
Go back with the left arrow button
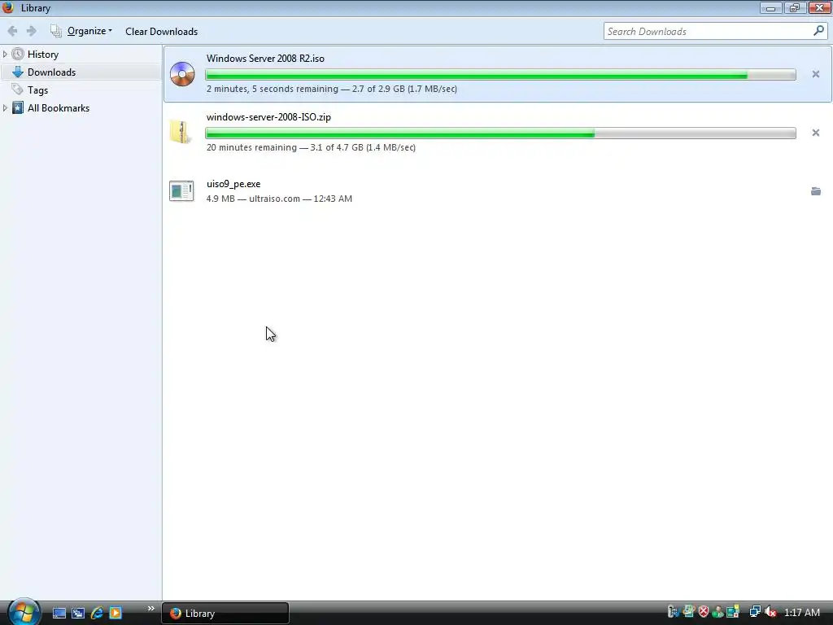(x=12, y=32)
